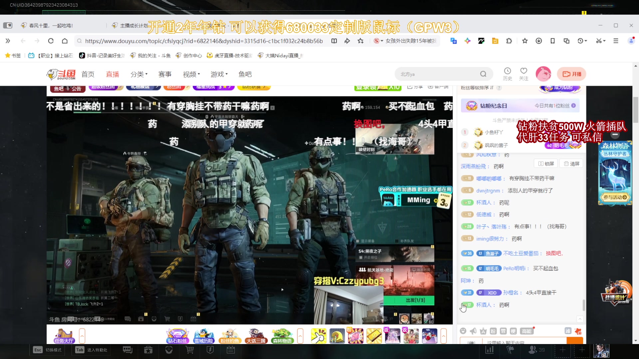Open reader mode book icon in address bar
This screenshot has height=359, width=639.
[x=334, y=41]
